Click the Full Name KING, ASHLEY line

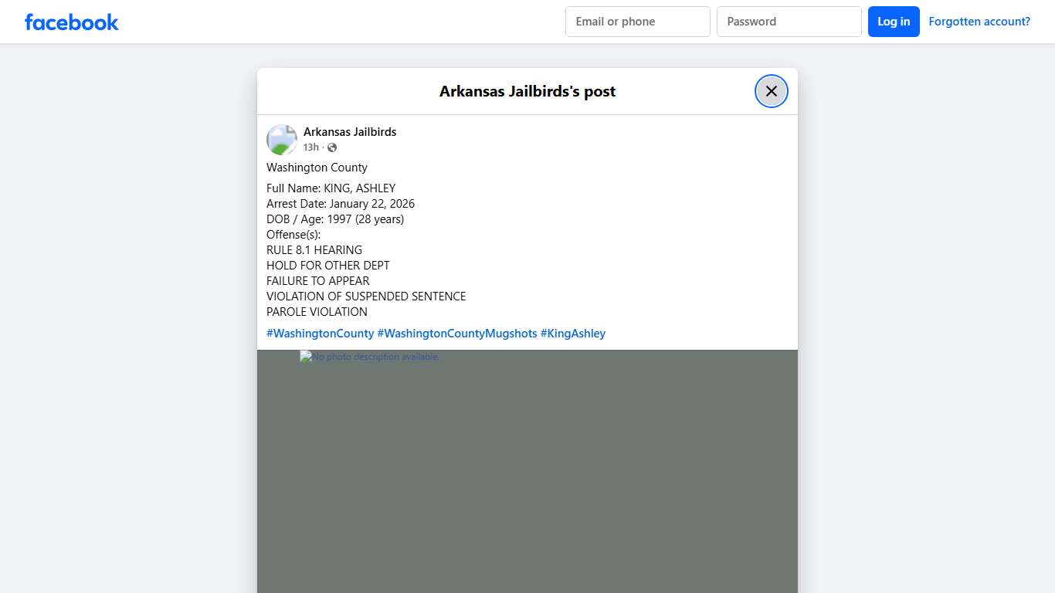click(x=331, y=188)
